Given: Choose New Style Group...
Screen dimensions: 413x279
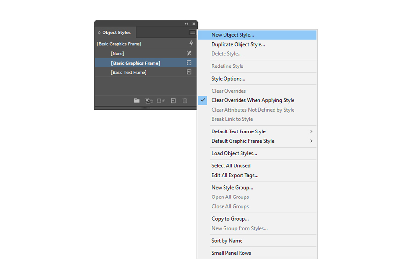Looking at the screenshot, I should (257, 188).
